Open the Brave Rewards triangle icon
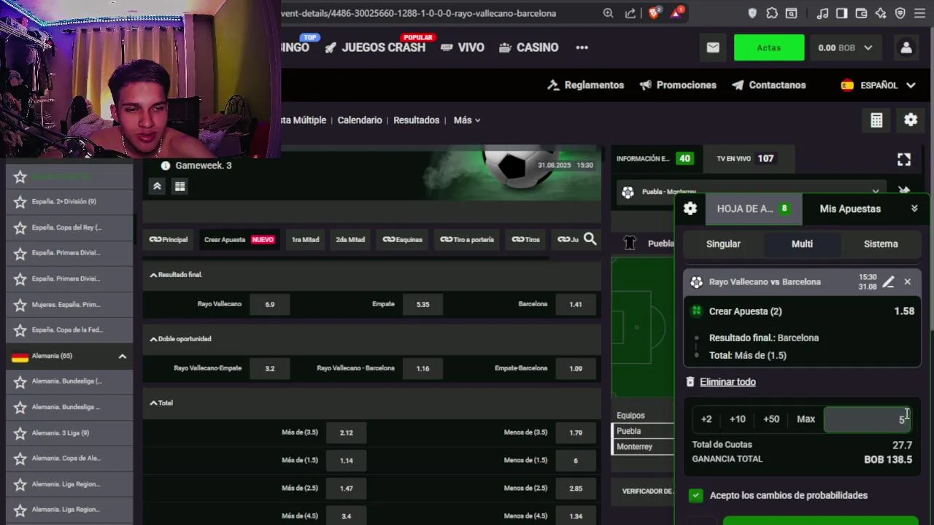The height and width of the screenshot is (525, 934). click(x=677, y=12)
